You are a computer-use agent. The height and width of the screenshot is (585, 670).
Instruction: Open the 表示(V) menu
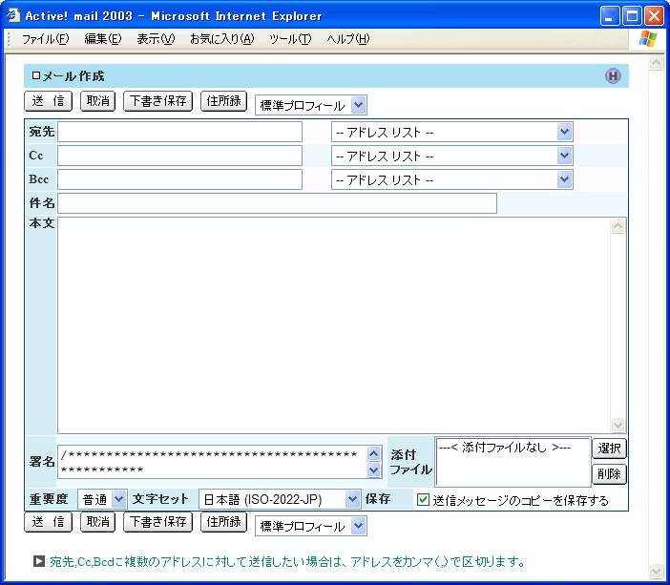click(x=156, y=39)
